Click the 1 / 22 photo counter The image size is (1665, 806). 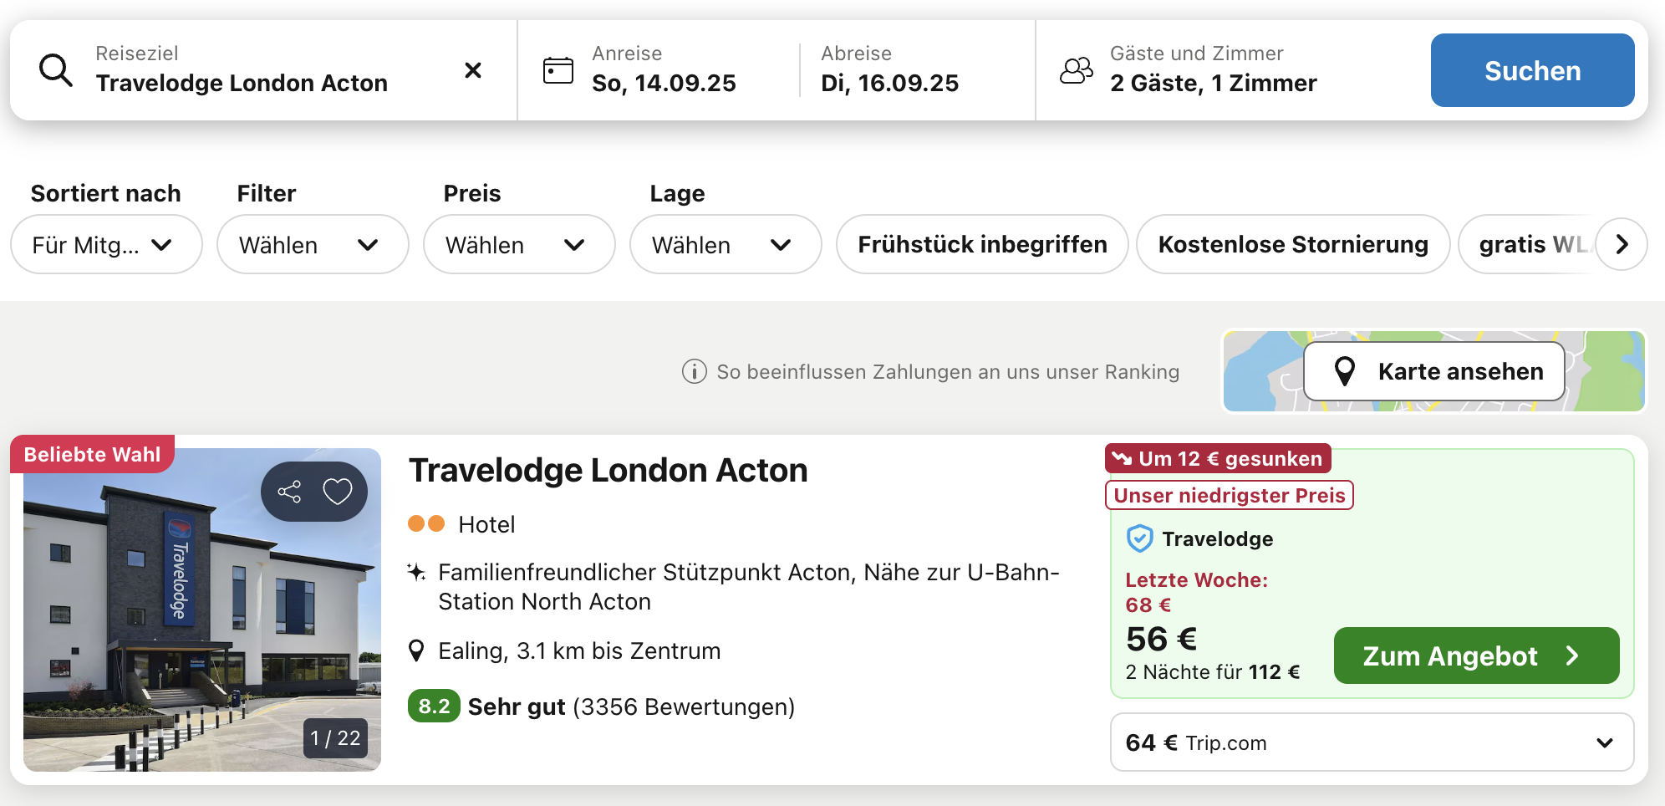(335, 738)
